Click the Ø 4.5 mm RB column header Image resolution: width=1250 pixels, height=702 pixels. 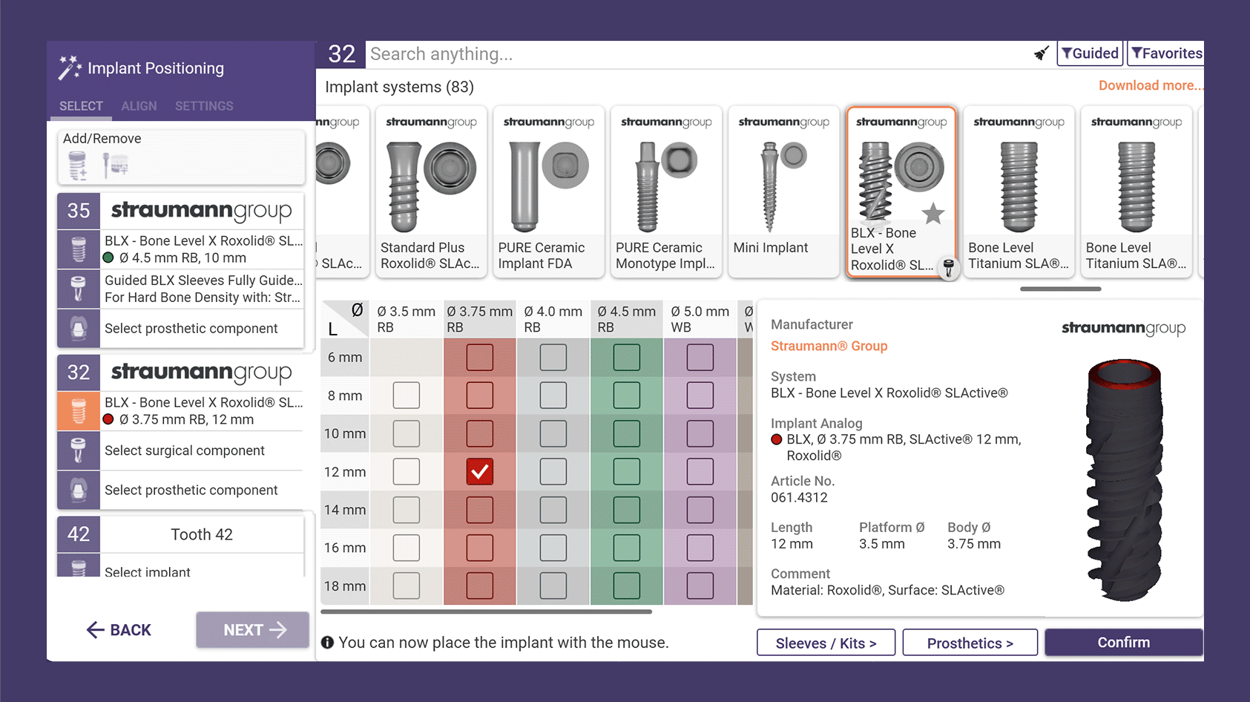[627, 319]
